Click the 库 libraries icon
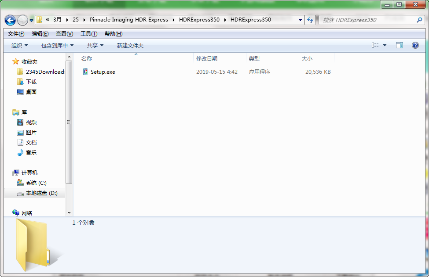429x277 pixels. click(x=15, y=112)
